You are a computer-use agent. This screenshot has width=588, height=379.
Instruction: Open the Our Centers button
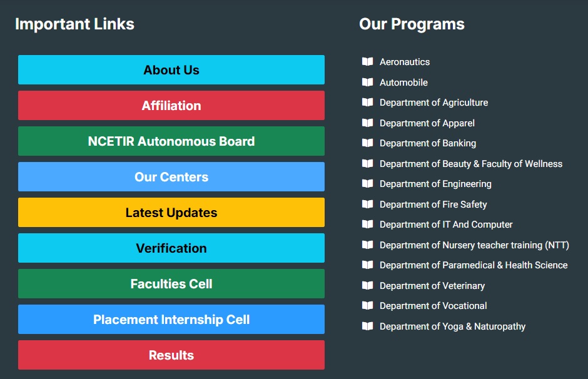click(171, 176)
